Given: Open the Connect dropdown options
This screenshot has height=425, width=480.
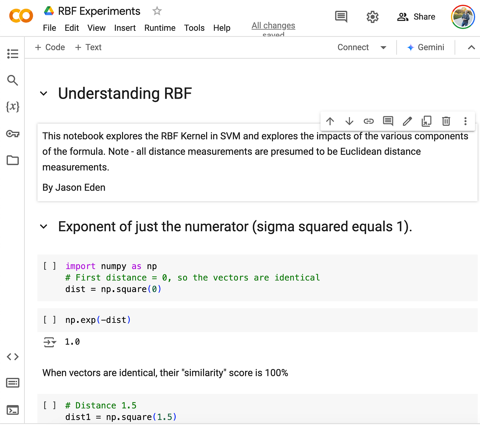Looking at the screenshot, I should click(384, 47).
